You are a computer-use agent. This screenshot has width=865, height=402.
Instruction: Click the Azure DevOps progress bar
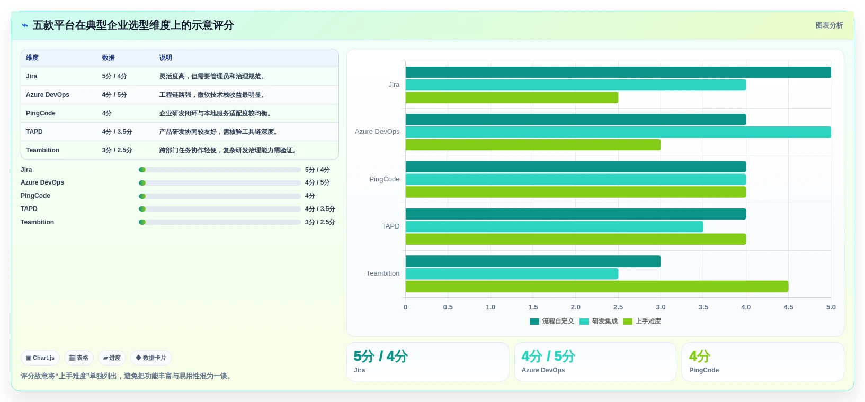[x=220, y=183]
